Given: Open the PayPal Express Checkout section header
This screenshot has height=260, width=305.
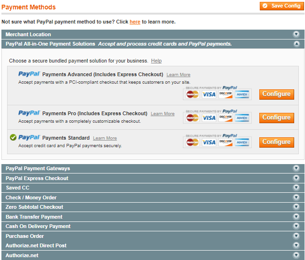Looking at the screenshot, I should pyautogui.click(x=153, y=178).
